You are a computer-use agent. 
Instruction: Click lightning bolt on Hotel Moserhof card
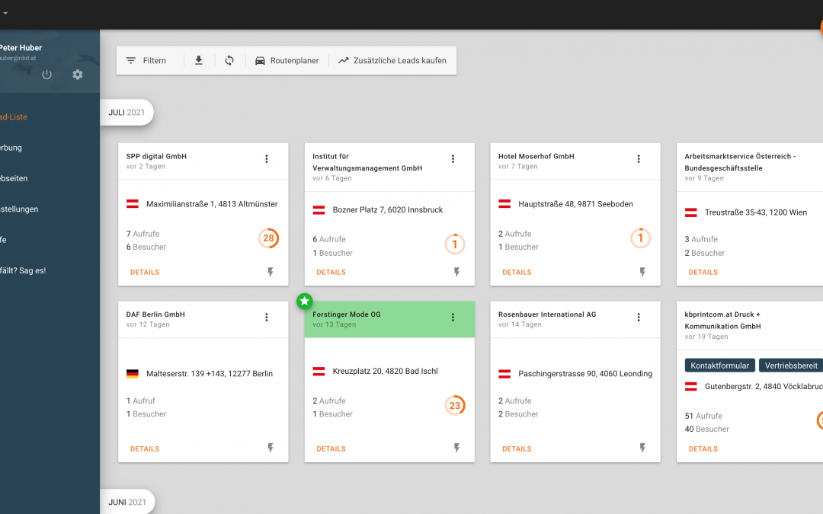[642, 272]
